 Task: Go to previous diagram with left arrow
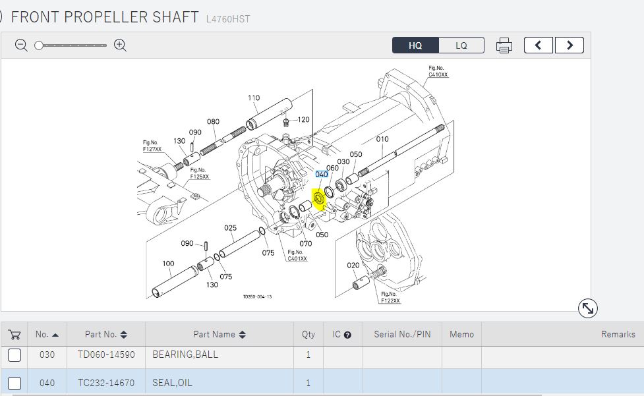point(538,45)
